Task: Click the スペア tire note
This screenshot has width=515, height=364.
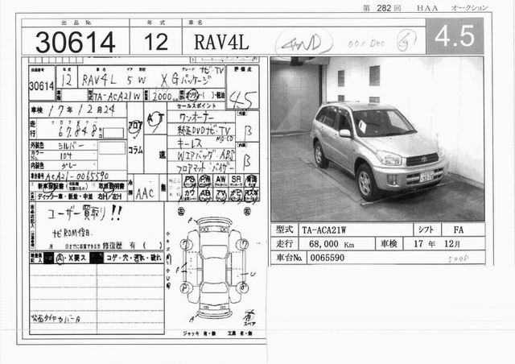Action: click(x=249, y=317)
